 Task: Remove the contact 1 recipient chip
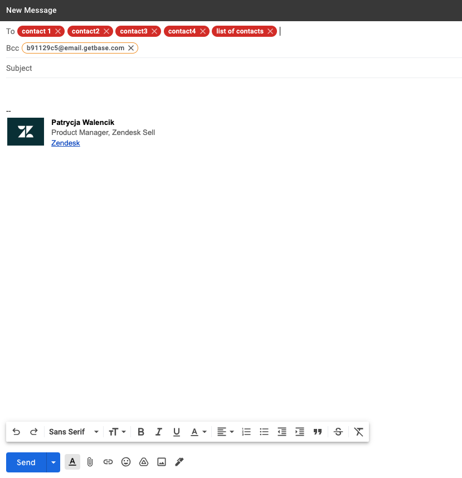click(58, 31)
